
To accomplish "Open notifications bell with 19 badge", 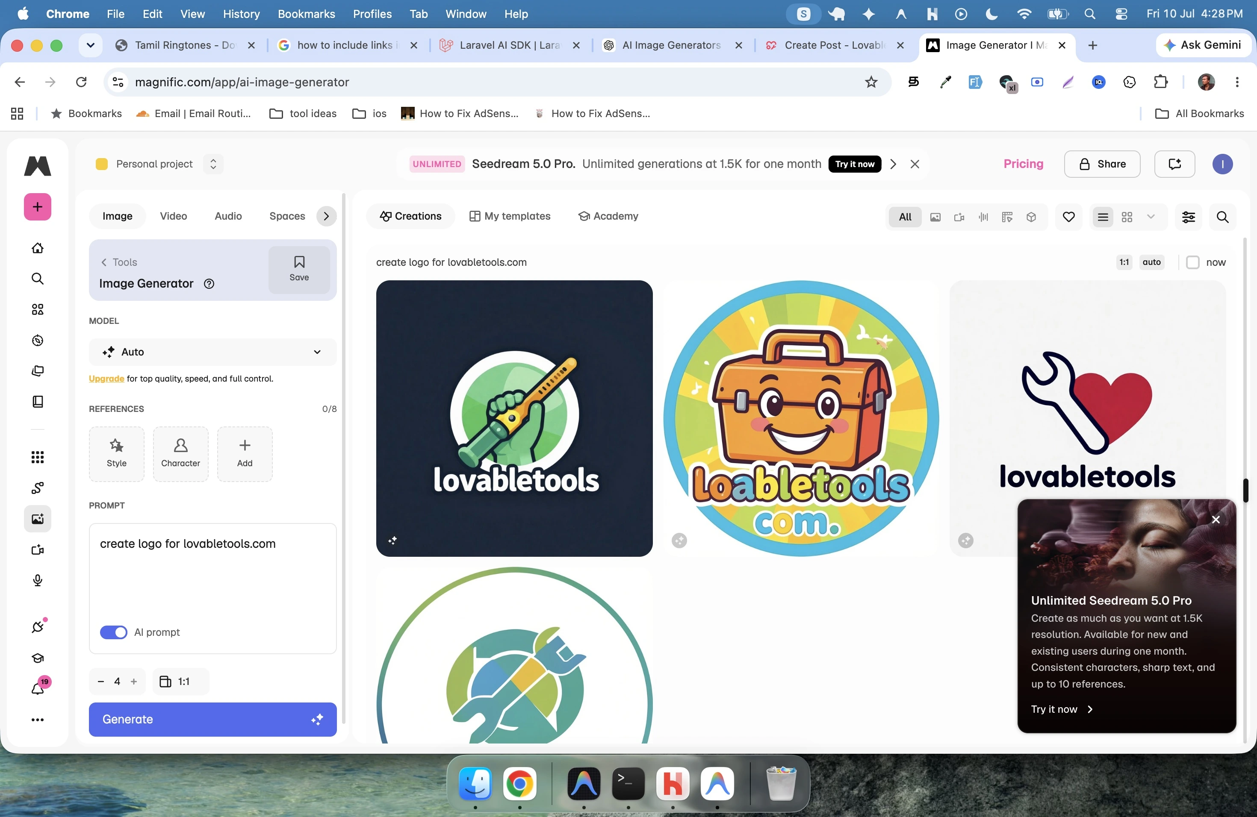I will click(x=38, y=688).
